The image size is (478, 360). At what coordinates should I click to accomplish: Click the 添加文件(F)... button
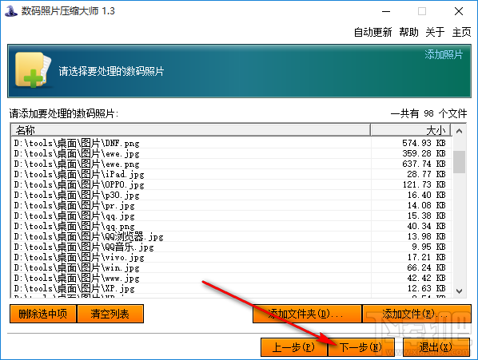click(416, 314)
